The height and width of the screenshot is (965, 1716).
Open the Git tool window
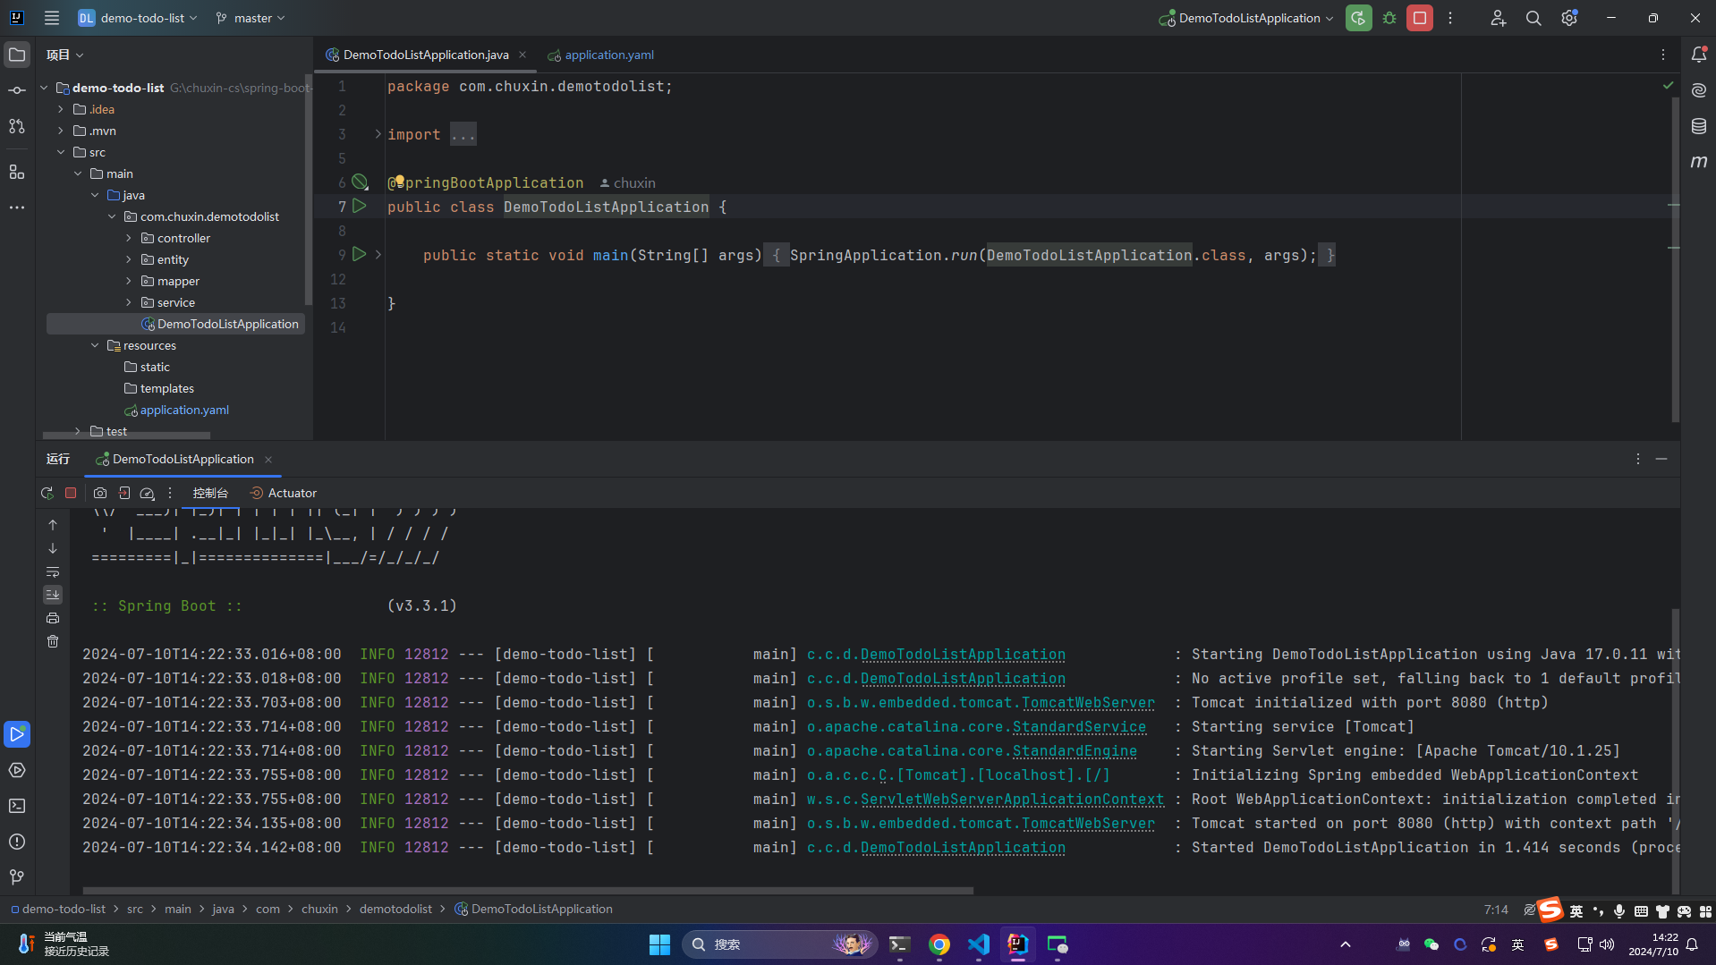click(x=17, y=877)
